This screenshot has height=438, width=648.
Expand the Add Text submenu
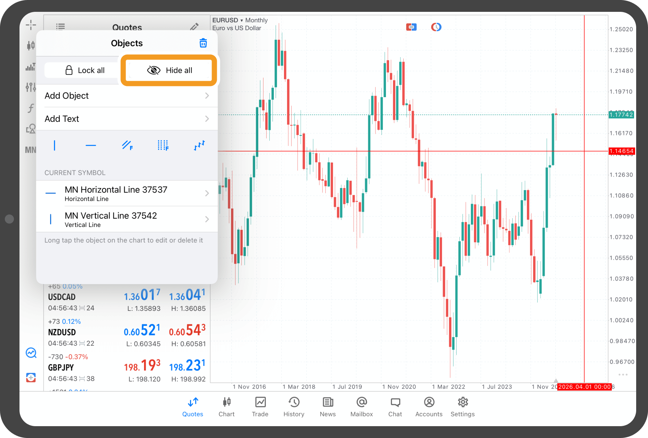127,119
